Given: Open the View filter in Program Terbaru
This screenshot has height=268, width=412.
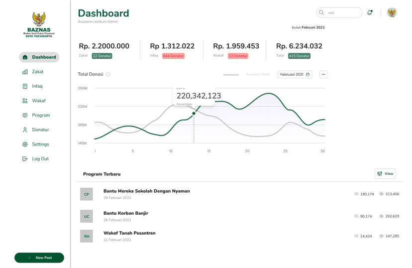Looking at the screenshot, I should [x=385, y=173].
